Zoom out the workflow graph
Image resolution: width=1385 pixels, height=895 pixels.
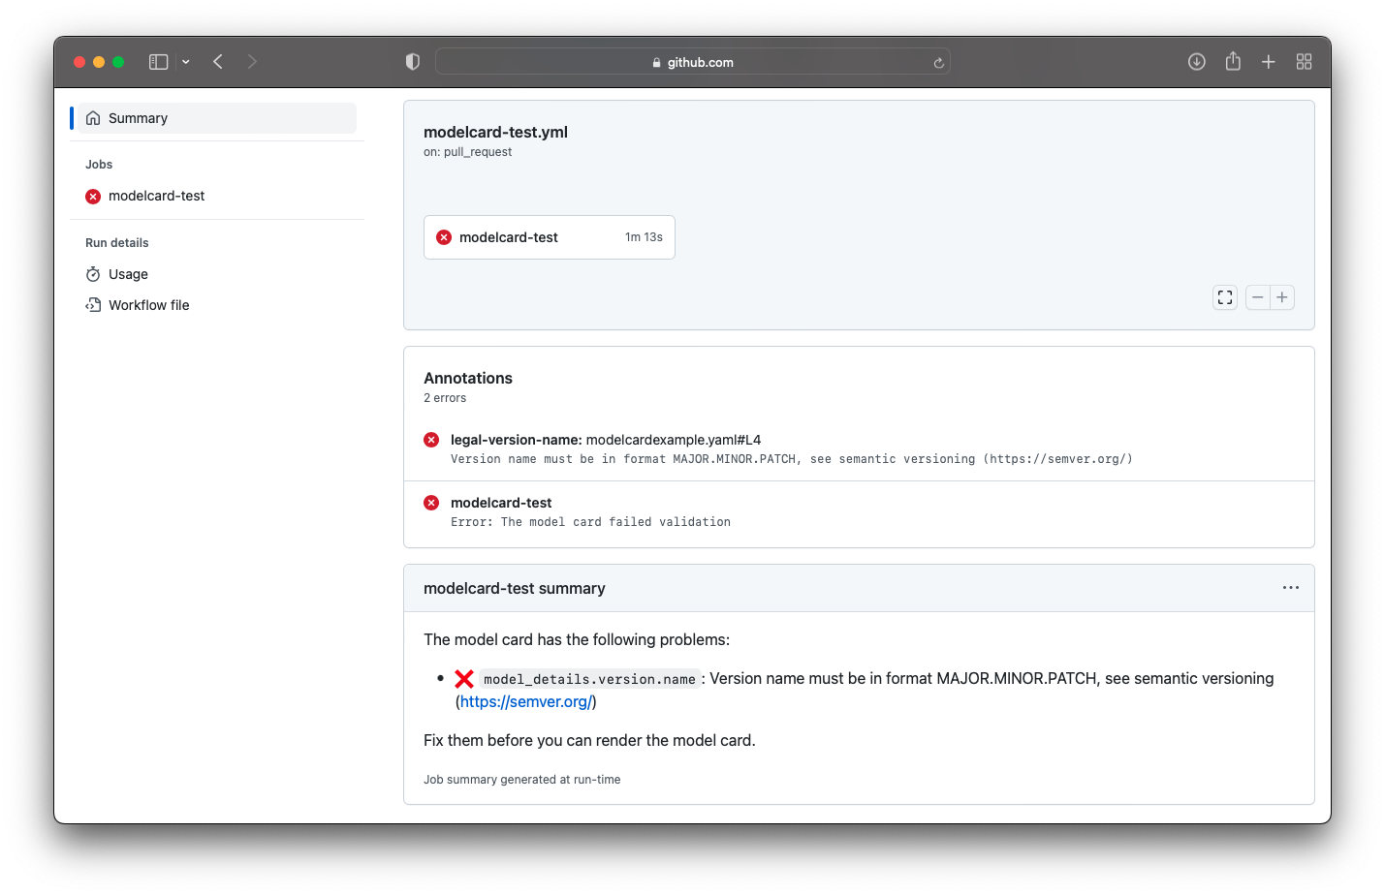1257,297
